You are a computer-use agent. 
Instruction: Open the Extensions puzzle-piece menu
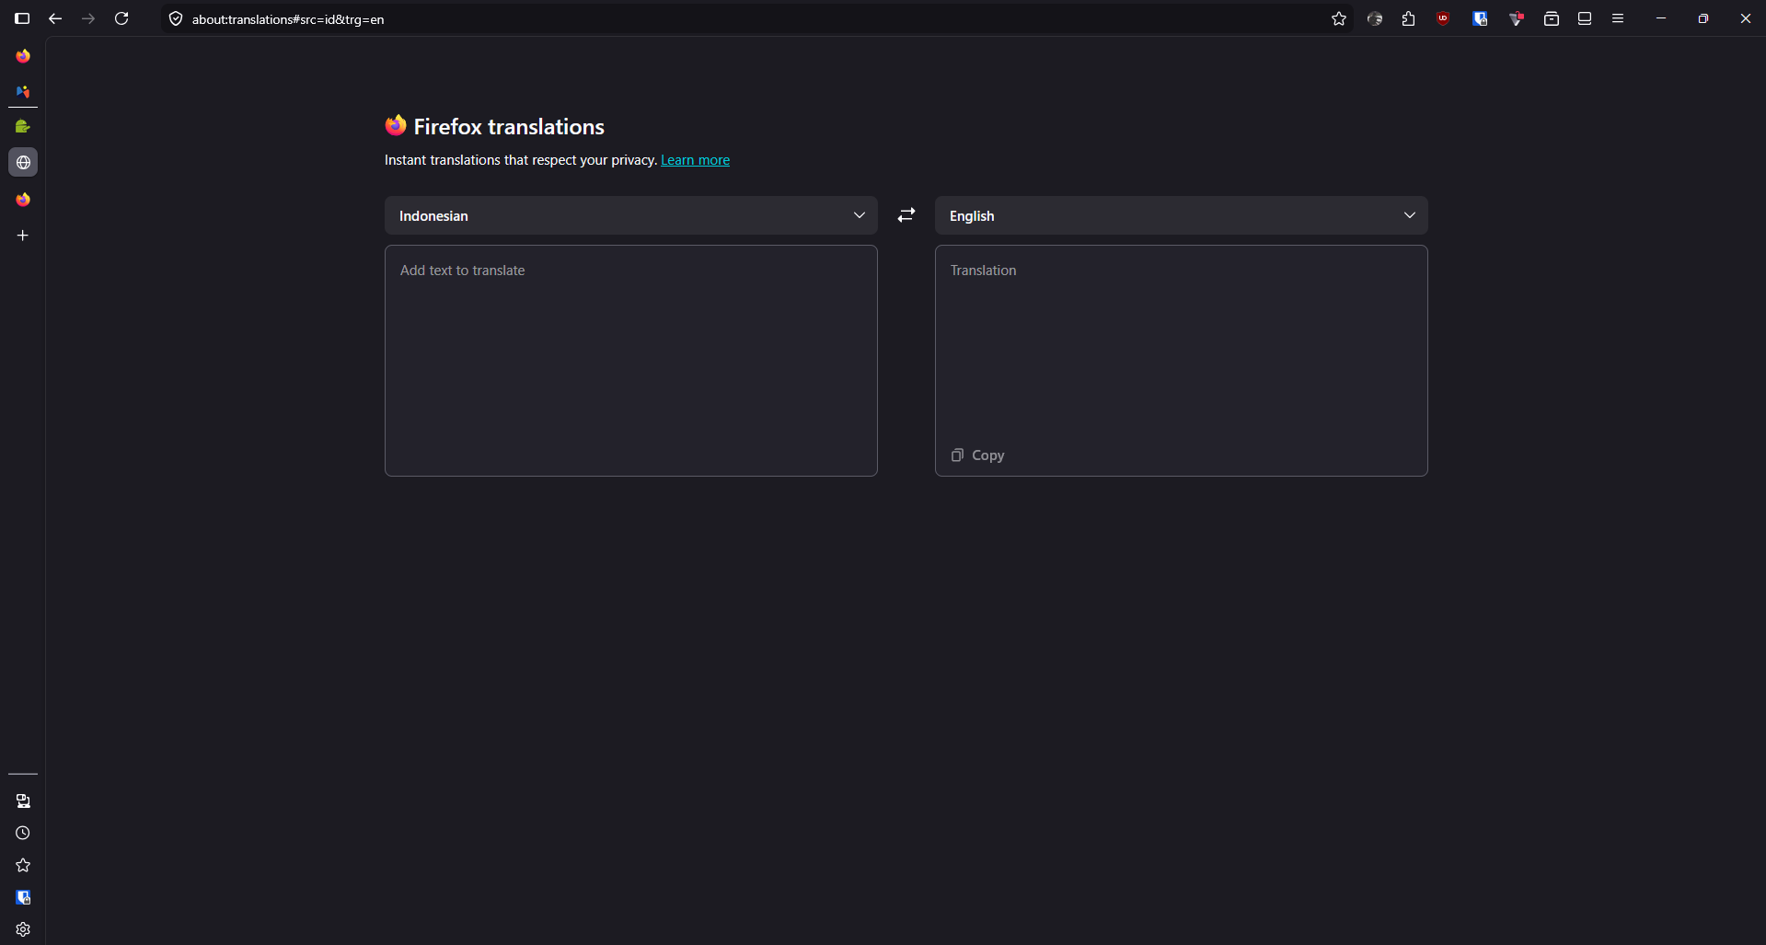(x=1408, y=18)
